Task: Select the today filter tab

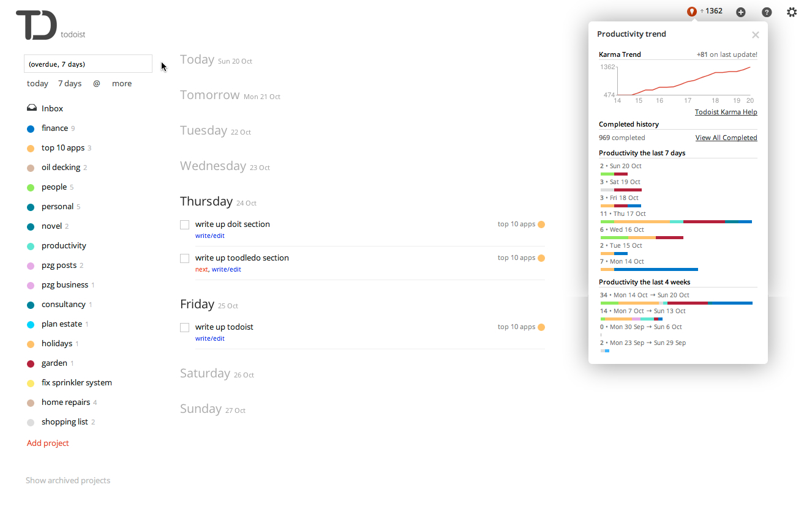Action: pos(37,83)
